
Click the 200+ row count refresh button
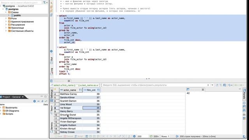click(154, 136)
